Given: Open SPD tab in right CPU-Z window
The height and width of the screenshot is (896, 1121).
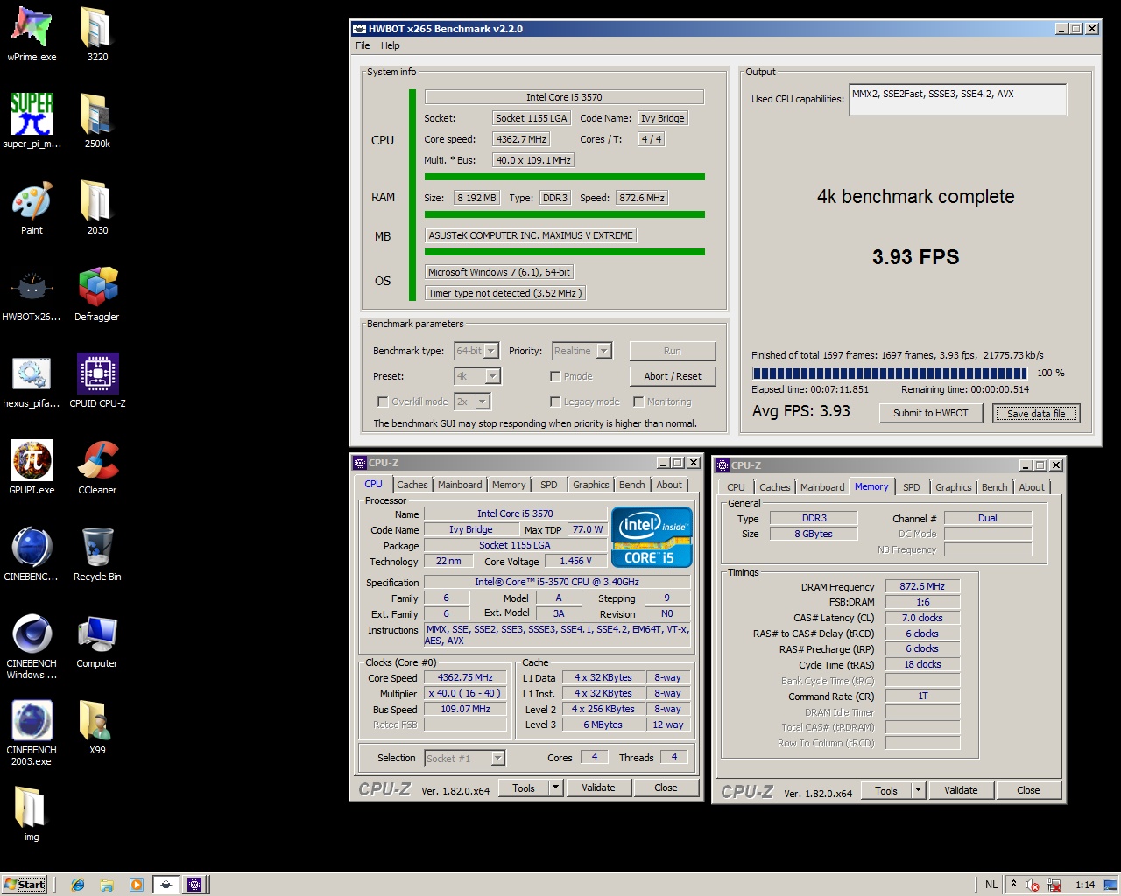Looking at the screenshot, I should click(x=912, y=487).
